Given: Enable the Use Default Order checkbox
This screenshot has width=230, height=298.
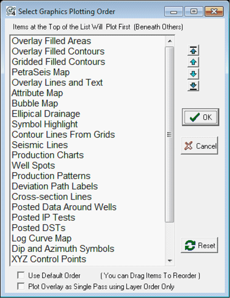Looking at the screenshot, I should pos(21,276).
